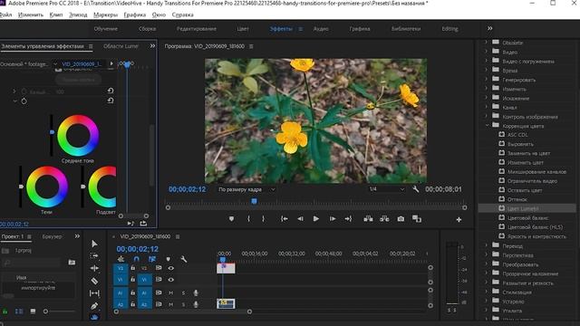Screen dimensions: 580x326
Task: Switch to Области Lumetri tab
Action: tap(121, 46)
